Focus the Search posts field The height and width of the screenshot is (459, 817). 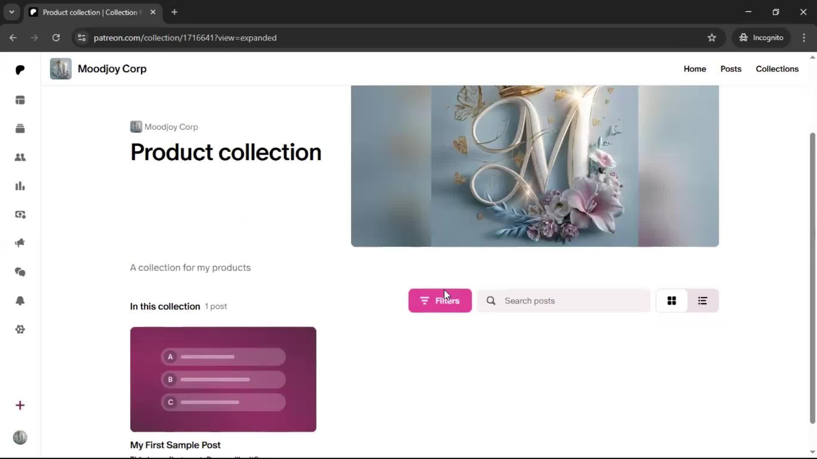click(x=564, y=301)
